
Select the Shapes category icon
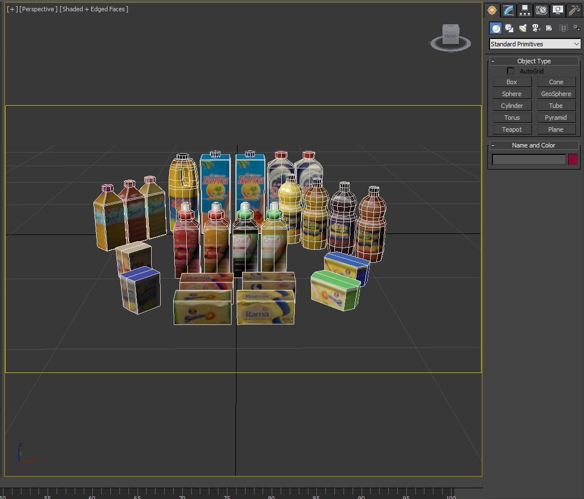pyautogui.click(x=509, y=28)
